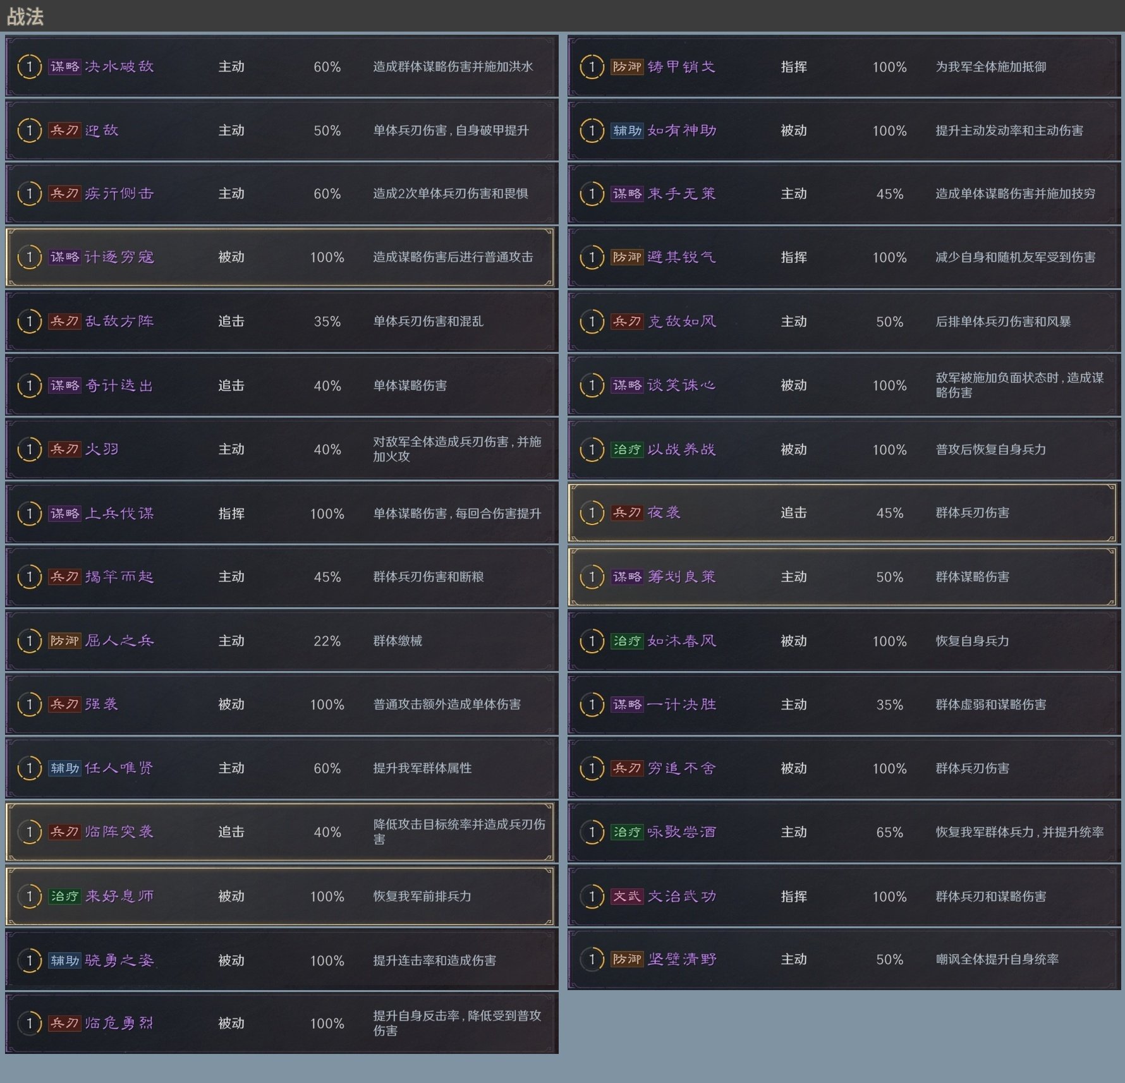Viewport: 1125px width, 1083px height.
Task: Click the level circle icon beside 乱敌方阵
Action: pos(29,322)
